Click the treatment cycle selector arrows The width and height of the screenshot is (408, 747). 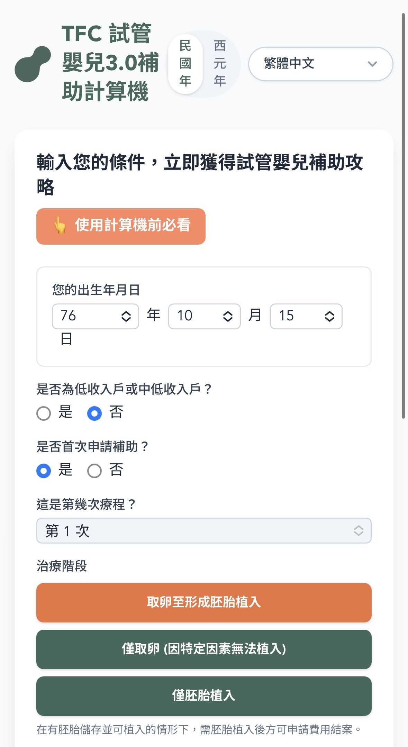pos(359,531)
